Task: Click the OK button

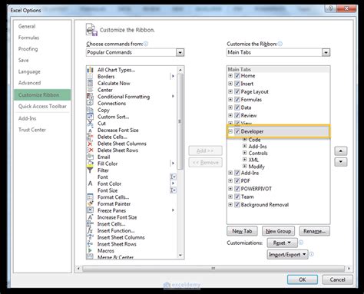Action: click(x=303, y=279)
